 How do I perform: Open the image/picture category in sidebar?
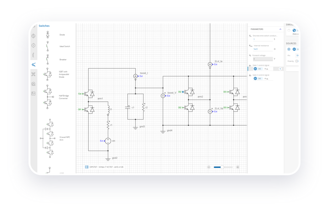pos(33,94)
